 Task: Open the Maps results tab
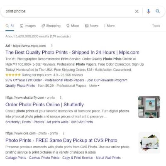(x=73, y=26)
